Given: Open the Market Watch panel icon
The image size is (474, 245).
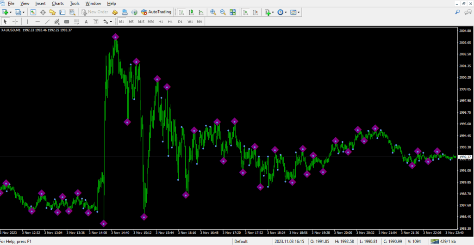Looking at the screenshot, I should (33, 12).
